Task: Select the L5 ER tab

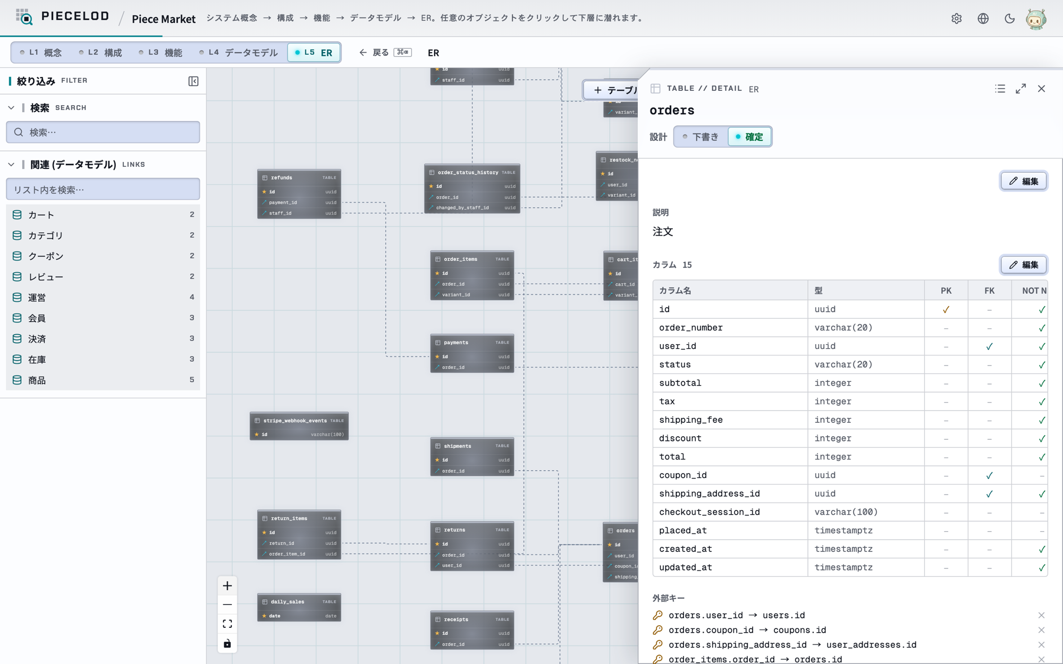Action: [x=314, y=53]
